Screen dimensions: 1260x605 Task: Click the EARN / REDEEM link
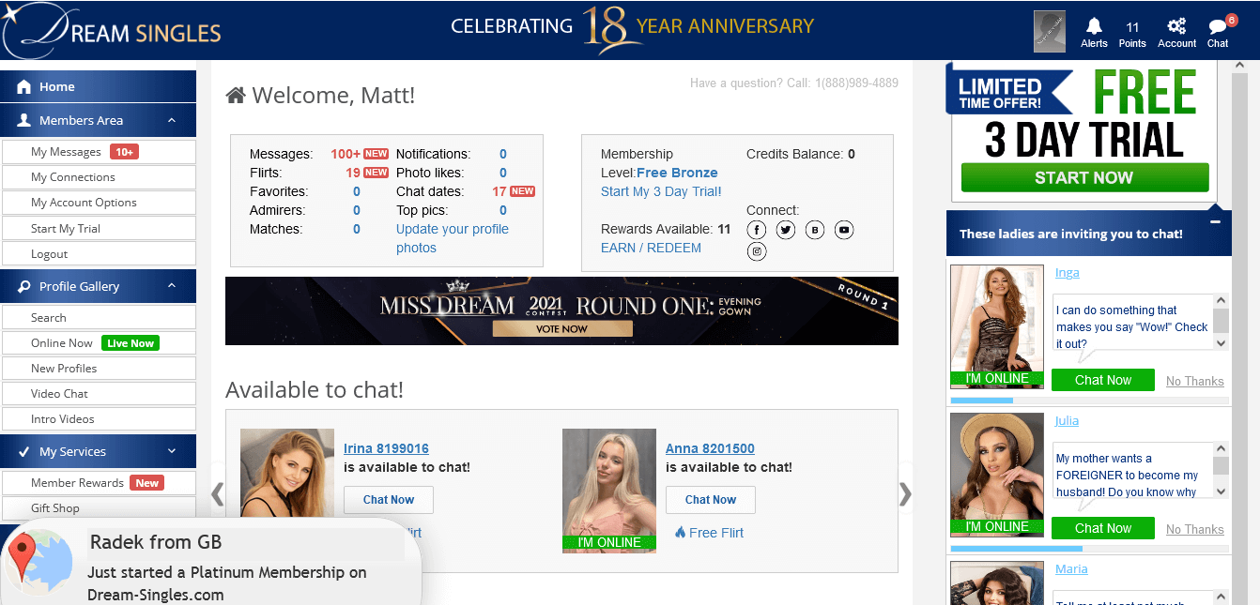[x=651, y=248]
